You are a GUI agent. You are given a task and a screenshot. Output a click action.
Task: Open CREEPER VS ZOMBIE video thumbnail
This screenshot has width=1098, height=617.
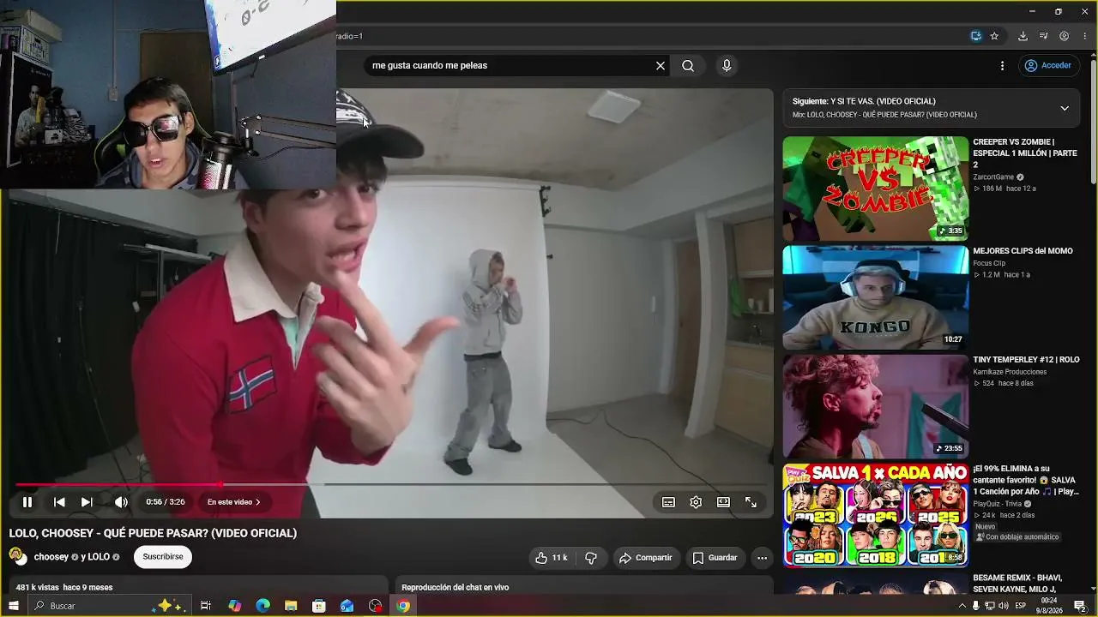tap(875, 189)
